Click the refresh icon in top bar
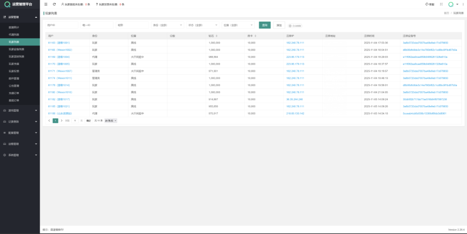The width and height of the screenshot is (467, 234). (54, 4)
